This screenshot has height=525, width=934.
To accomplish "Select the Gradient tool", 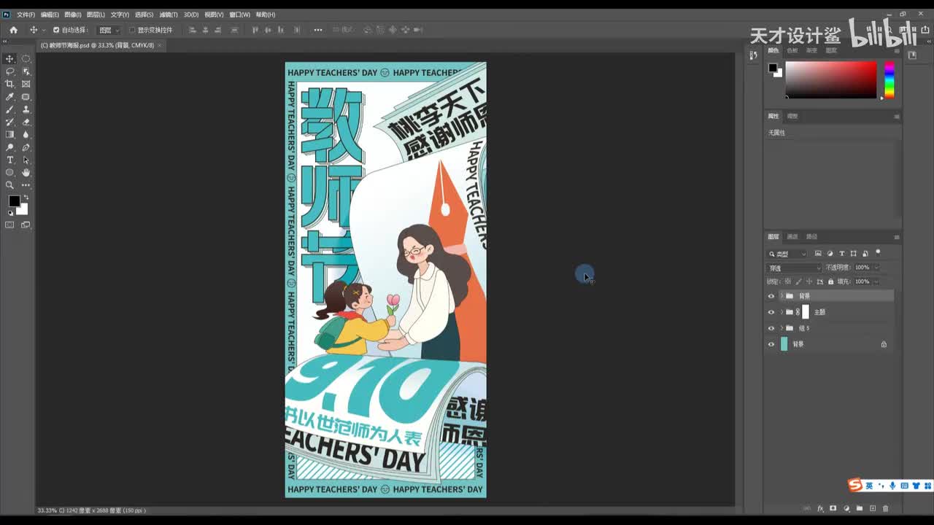I will [x=9, y=135].
